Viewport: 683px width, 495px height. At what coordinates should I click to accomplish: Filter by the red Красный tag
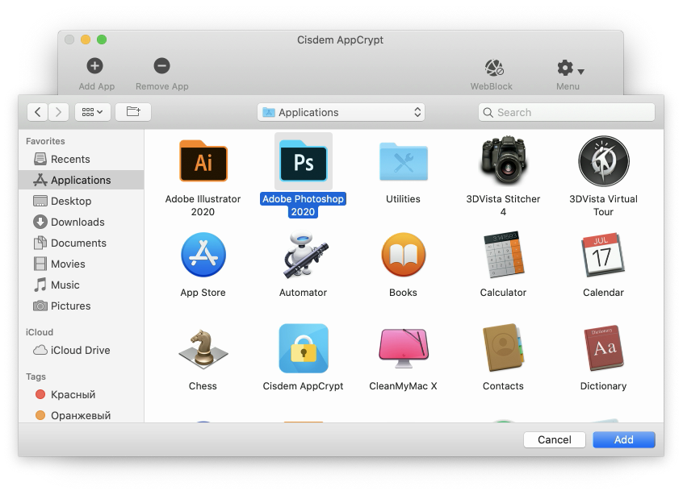pyautogui.click(x=73, y=394)
